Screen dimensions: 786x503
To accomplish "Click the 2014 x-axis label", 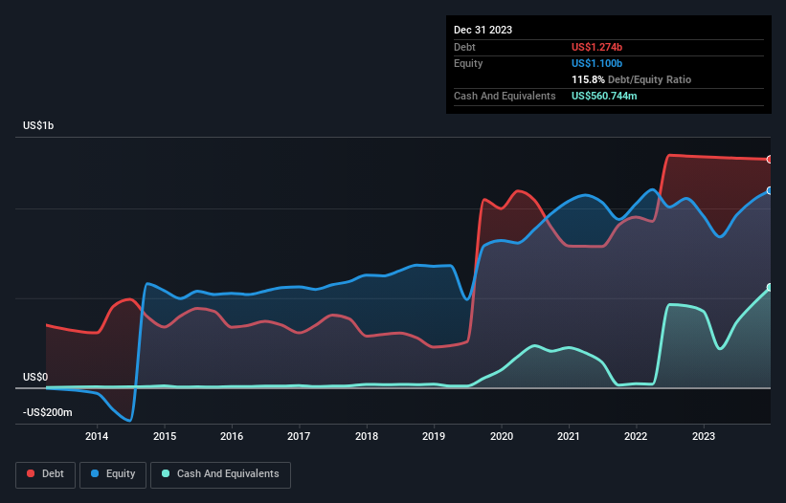I will pos(97,436).
